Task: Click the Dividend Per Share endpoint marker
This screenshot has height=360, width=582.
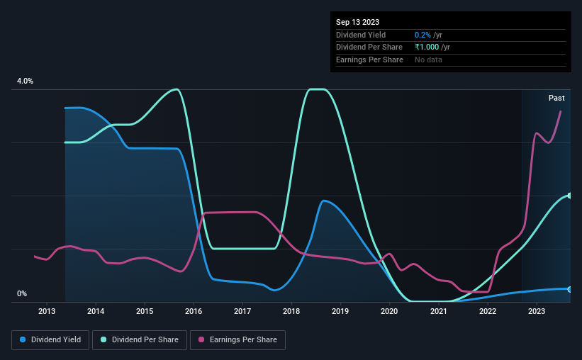Action: click(x=570, y=196)
